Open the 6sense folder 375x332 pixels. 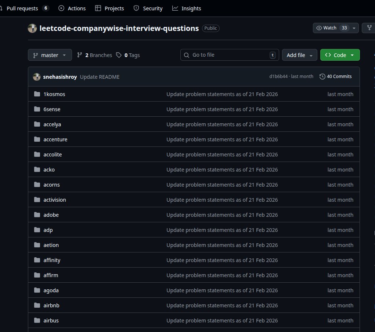52,109
